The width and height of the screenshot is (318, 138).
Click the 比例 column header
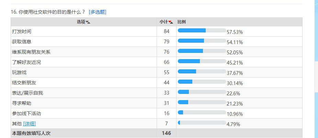click(182, 22)
